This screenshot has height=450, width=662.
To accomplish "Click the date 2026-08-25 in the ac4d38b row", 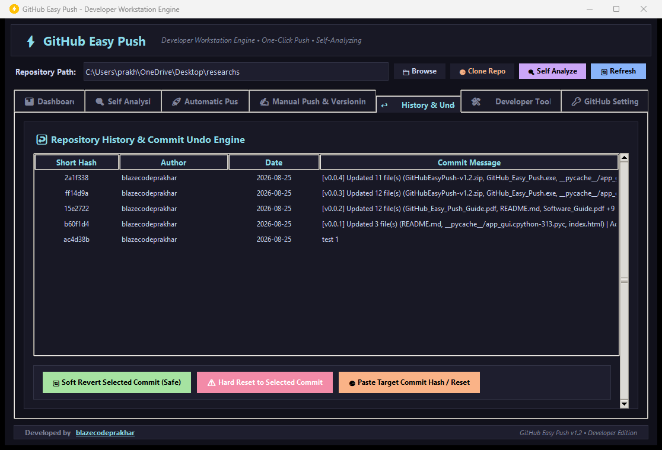I will pyautogui.click(x=273, y=240).
